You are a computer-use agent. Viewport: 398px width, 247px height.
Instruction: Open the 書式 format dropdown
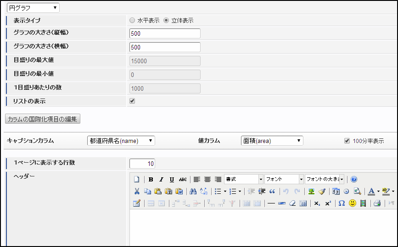click(x=244, y=179)
